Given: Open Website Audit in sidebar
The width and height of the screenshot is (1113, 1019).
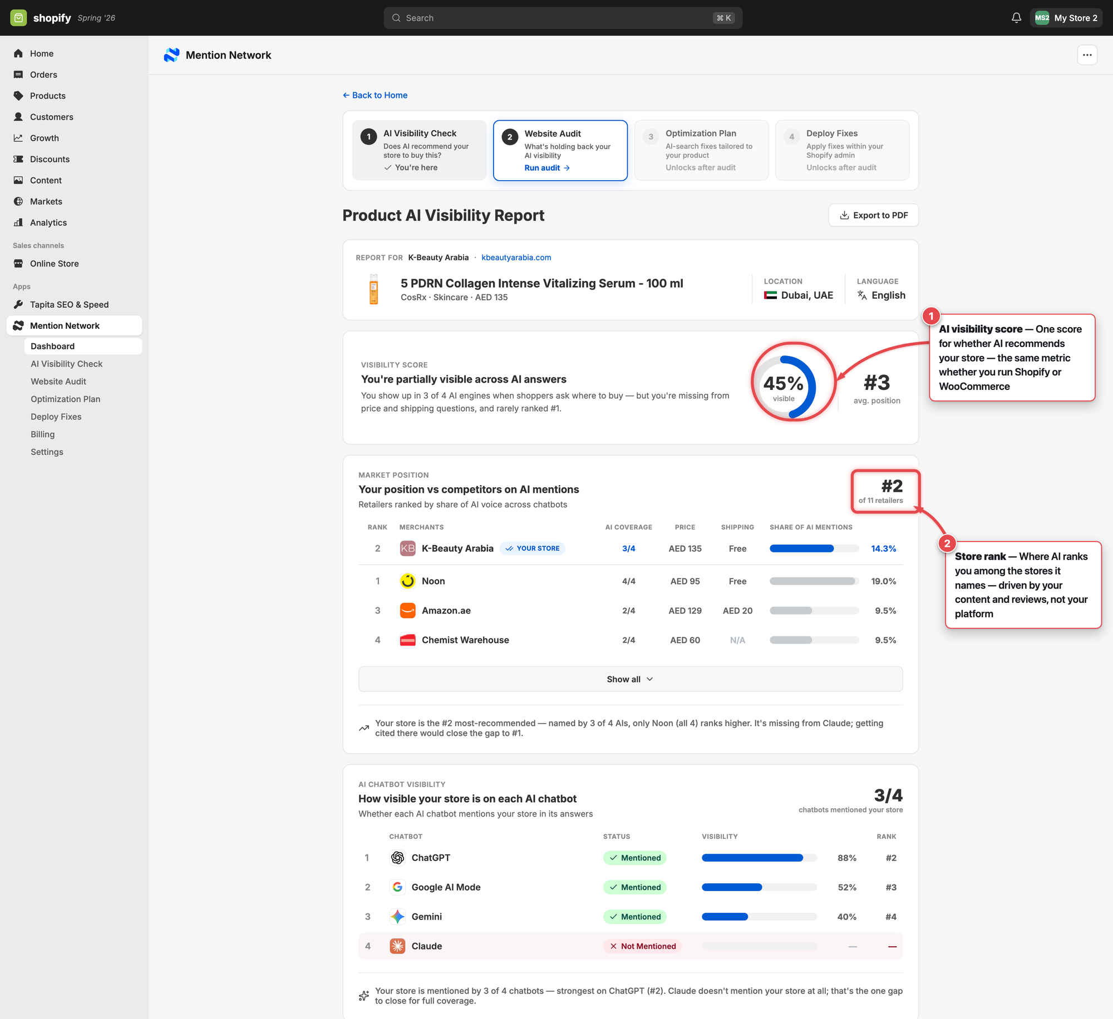Looking at the screenshot, I should tap(58, 382).
